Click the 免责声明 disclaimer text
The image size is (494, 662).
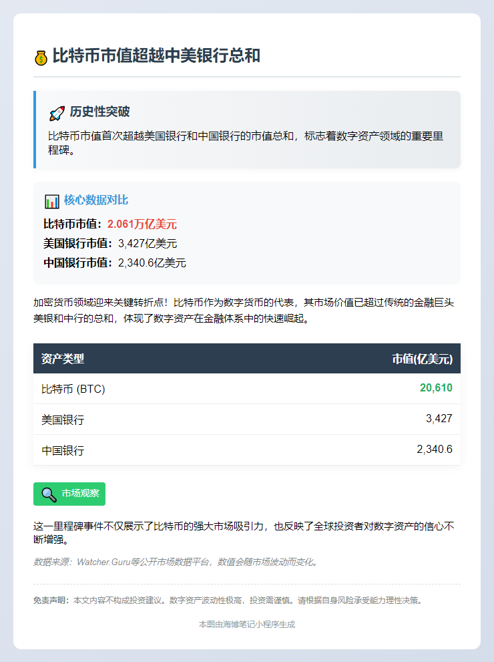228,601
